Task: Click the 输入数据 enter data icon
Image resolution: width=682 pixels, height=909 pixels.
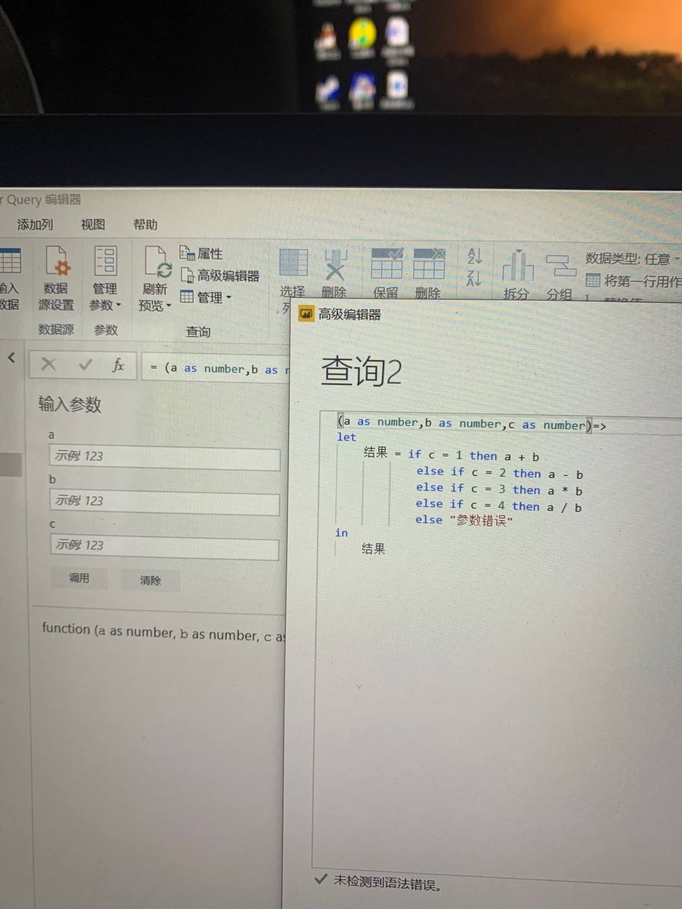Action: coord(9,278)
